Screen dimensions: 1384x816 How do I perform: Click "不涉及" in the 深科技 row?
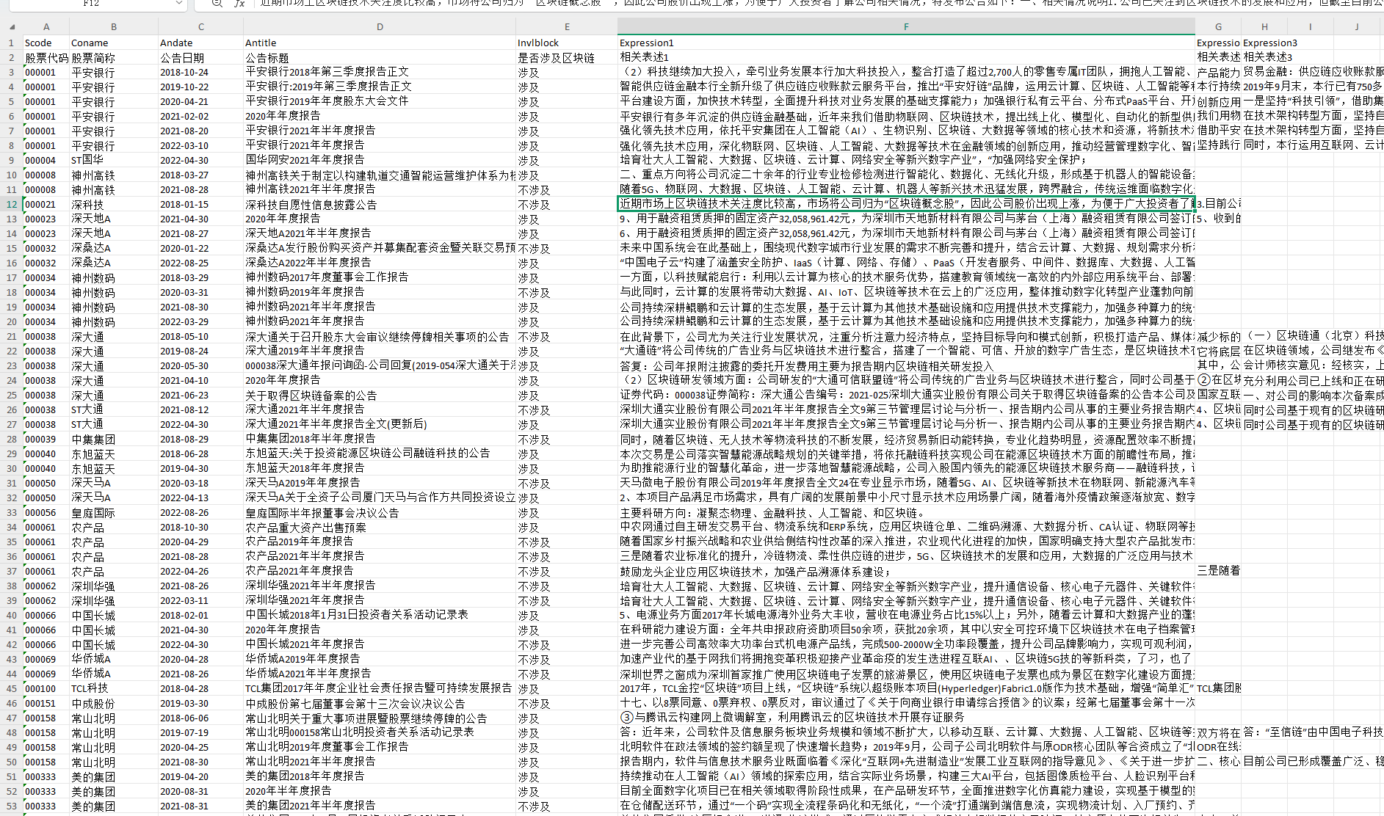click(567, 204)
